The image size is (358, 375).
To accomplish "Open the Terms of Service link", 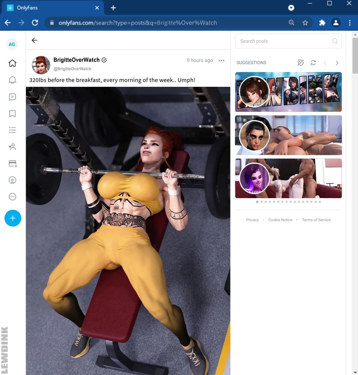I will click(316, 220).
